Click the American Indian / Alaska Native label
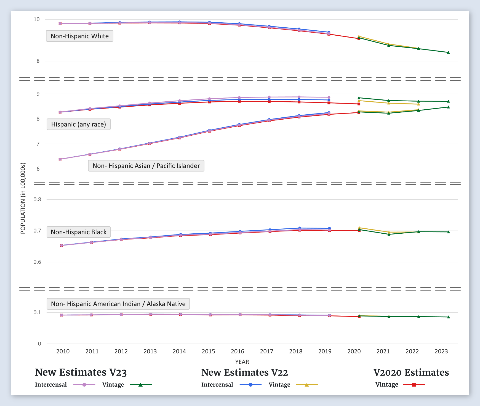The height and width of the screenshot is (406, 480). click(x=118, y=304)
